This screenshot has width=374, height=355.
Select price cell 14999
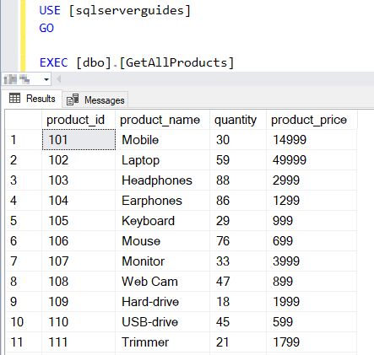(x=312, y=140)
